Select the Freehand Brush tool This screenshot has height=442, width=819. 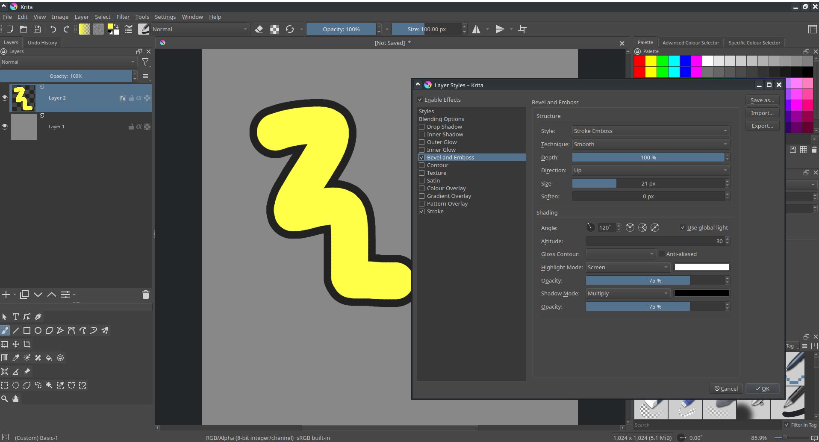(5, 330)
